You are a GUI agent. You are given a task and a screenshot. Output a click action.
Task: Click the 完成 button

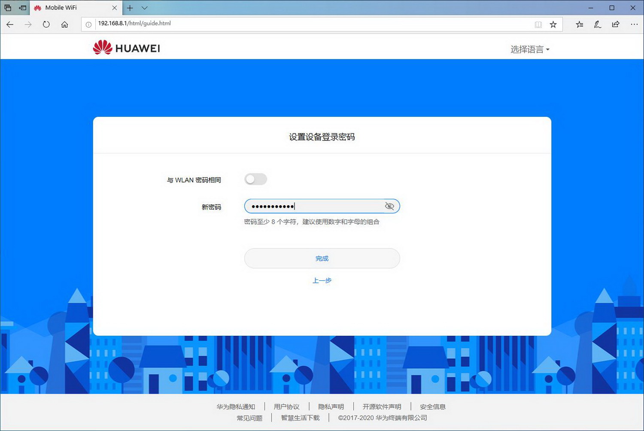(x=322, y=258)
